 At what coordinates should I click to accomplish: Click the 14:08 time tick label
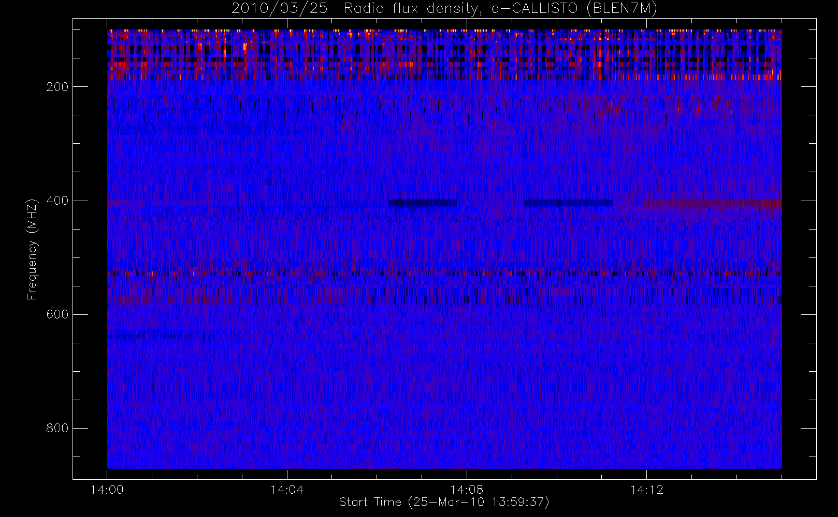(467, 490)
